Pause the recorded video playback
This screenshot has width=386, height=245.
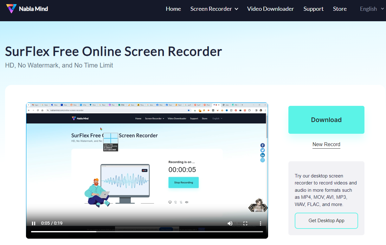[34, 223]
